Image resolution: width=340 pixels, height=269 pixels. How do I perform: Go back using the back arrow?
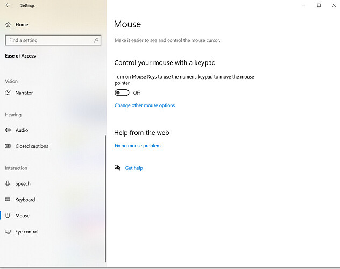point(8,5)
